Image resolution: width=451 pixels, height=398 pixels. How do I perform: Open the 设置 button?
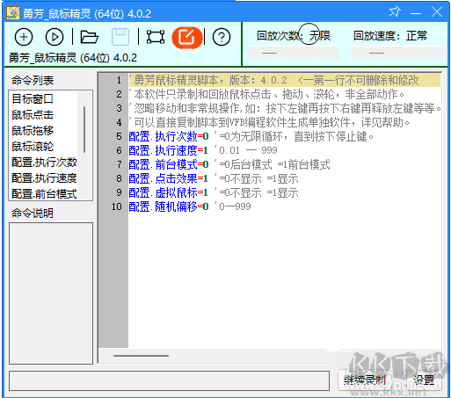(424, 380)
